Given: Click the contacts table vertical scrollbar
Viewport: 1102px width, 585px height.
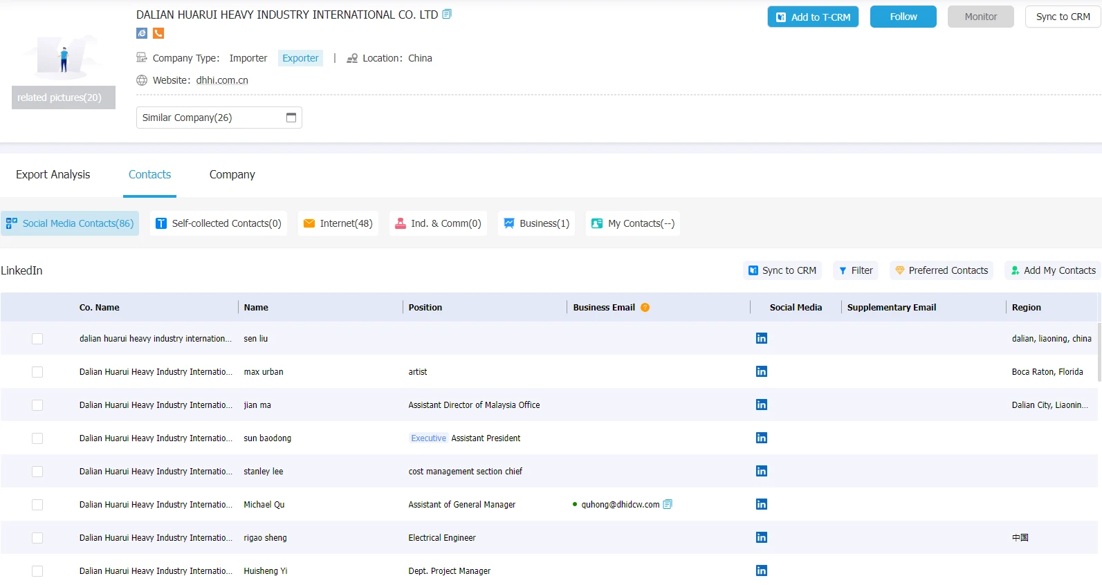Looking at the screenshot, I should (1099, 353).
